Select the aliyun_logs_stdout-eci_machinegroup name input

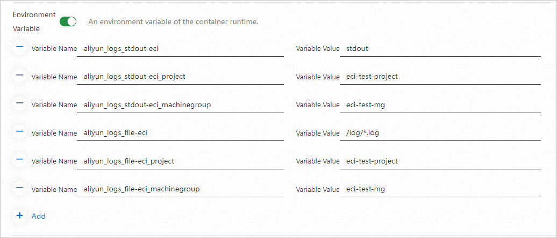[x=180, y=105]
